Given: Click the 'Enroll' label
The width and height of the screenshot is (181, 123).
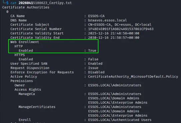Looking at the screenshot, I should (x=25, y=120).
